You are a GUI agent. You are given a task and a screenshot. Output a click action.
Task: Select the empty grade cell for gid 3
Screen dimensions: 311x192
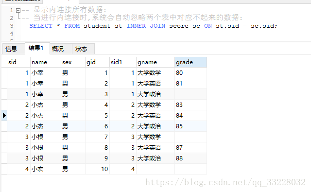click(x=190, y=94)
